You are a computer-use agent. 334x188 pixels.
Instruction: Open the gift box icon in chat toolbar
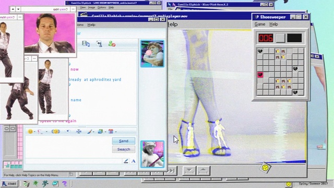pyautogui.click(x=111, y=132)
